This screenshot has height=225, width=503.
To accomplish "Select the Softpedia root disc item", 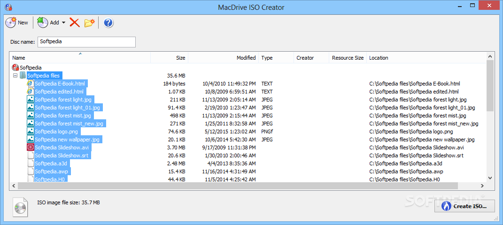I will coord(31,68).
